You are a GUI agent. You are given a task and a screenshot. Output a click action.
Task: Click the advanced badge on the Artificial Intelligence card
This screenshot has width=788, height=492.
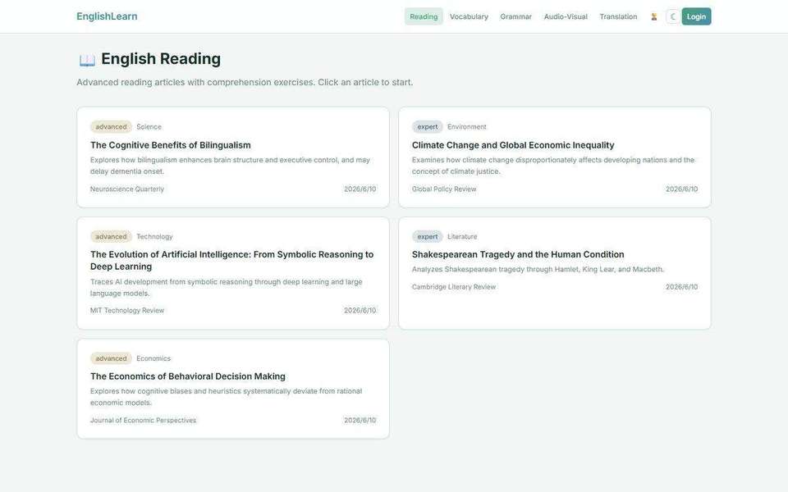[111, 236]
